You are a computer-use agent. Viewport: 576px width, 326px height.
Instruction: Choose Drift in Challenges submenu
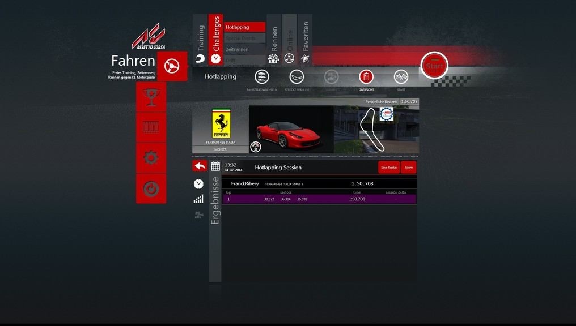245,60
